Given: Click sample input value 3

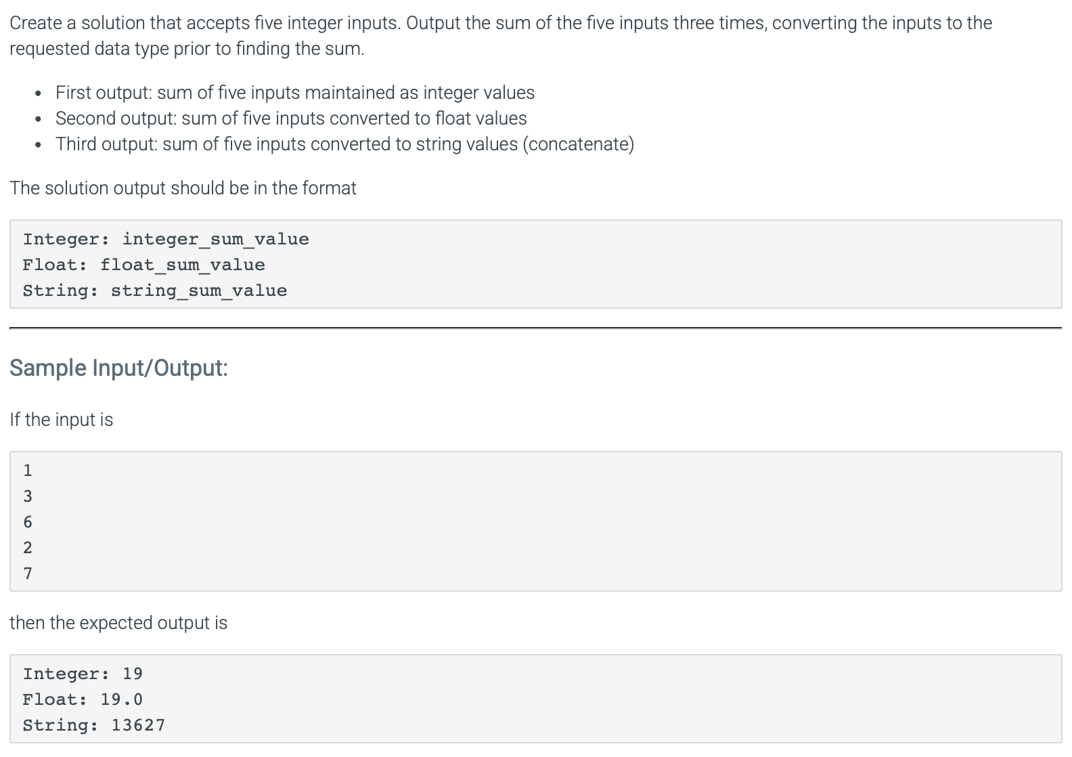Looking at the screenshot, I should 28,496.
